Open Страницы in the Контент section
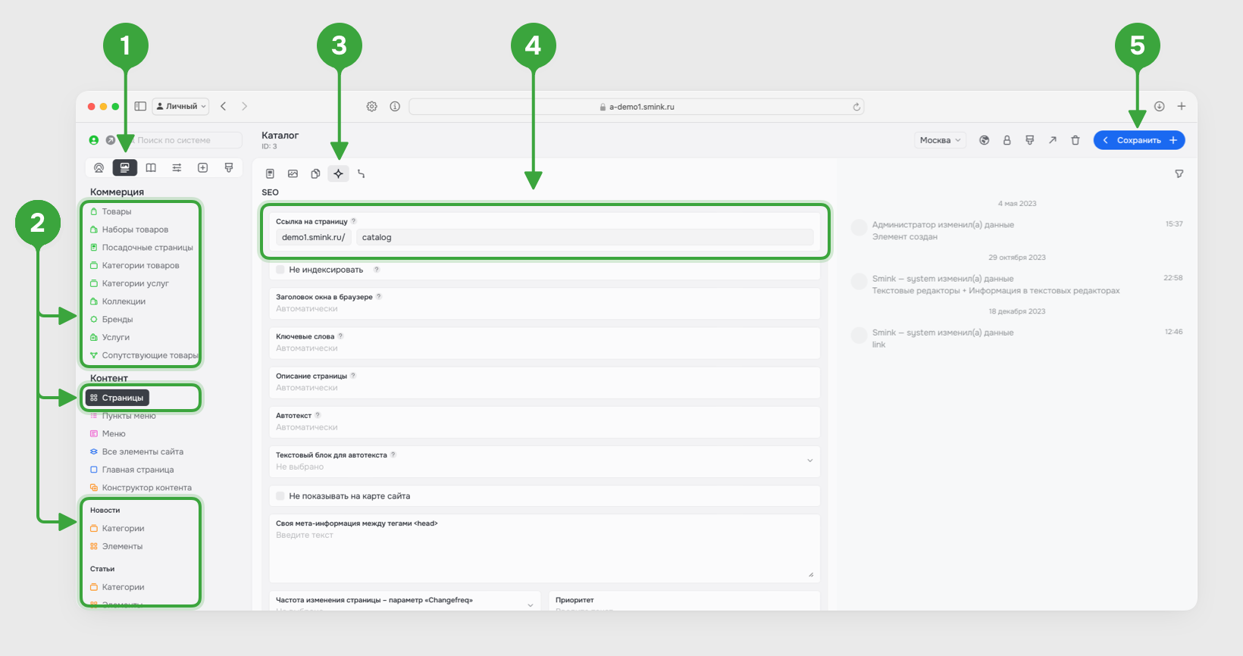This screenshot has width=1243, height=656. pyautogui.click(x=122, y=398)
